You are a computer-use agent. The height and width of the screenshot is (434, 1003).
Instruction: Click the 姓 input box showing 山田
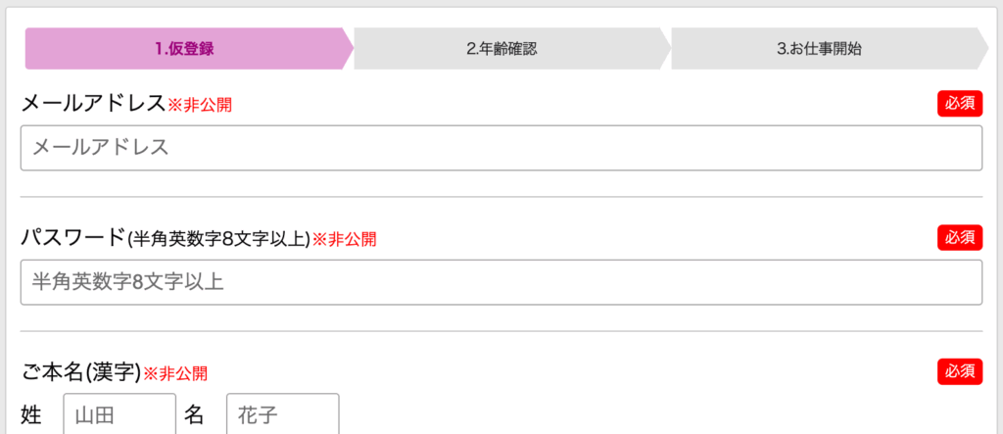point(119,414)
